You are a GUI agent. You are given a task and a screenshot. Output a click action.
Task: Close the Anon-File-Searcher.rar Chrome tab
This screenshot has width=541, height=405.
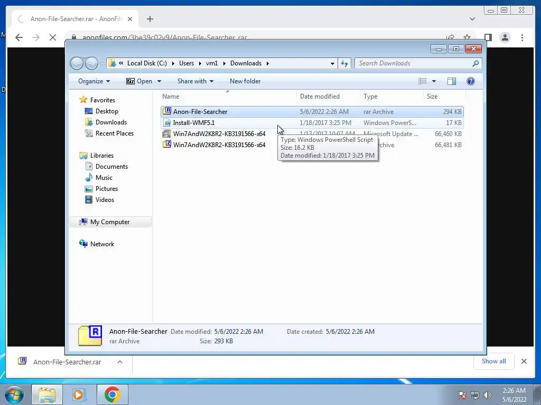tap(130, 19)
